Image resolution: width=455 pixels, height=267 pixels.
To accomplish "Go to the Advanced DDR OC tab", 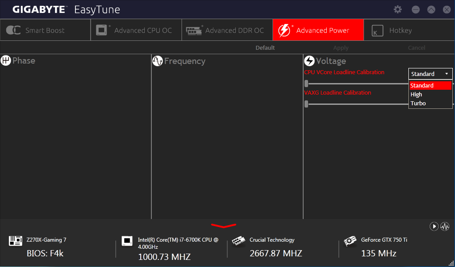I will (227, 30).
